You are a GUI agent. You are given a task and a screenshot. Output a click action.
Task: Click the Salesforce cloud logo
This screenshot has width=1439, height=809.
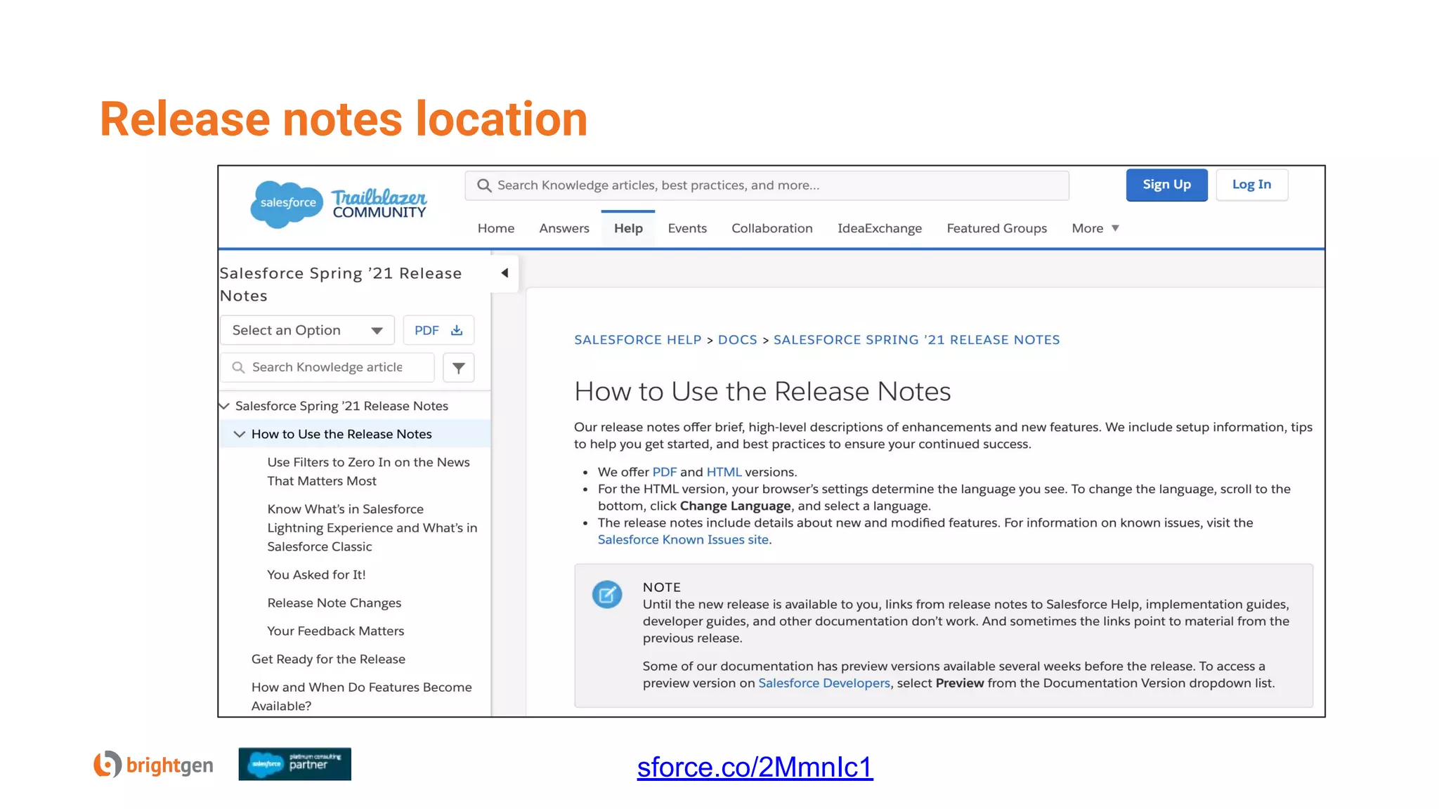point(287,204)
